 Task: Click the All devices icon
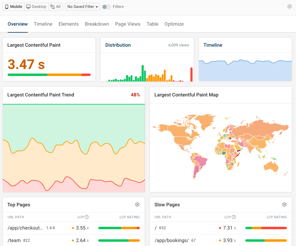click(x=52, y=6)
